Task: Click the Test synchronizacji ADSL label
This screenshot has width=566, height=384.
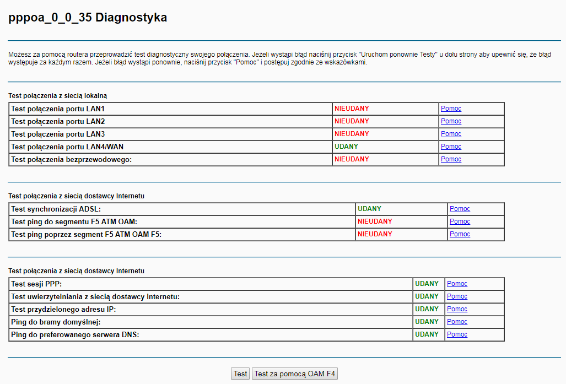Action: coord(56,209)
